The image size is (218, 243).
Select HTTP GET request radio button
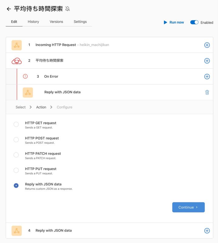[x=16, y=124]
